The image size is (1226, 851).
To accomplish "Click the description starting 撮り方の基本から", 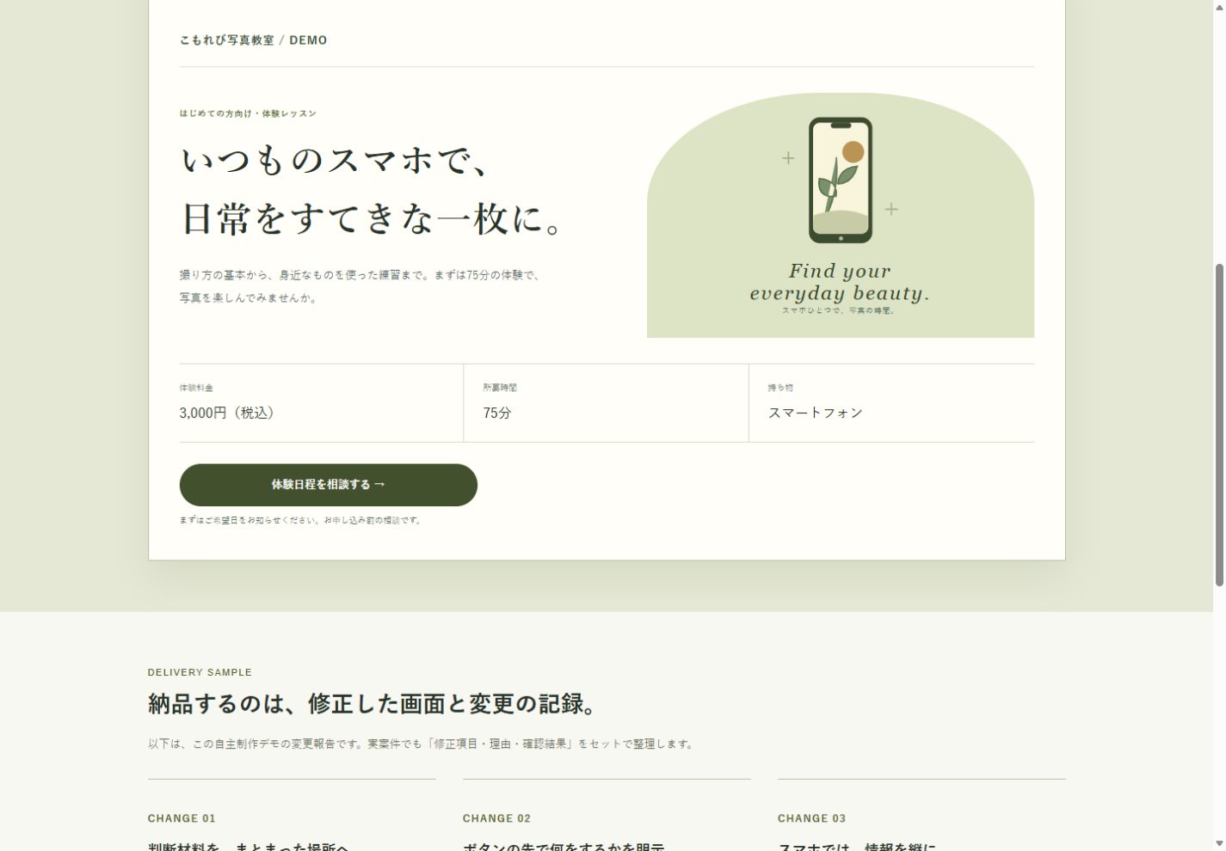I will pyautogui.click(x=360, y=286).
